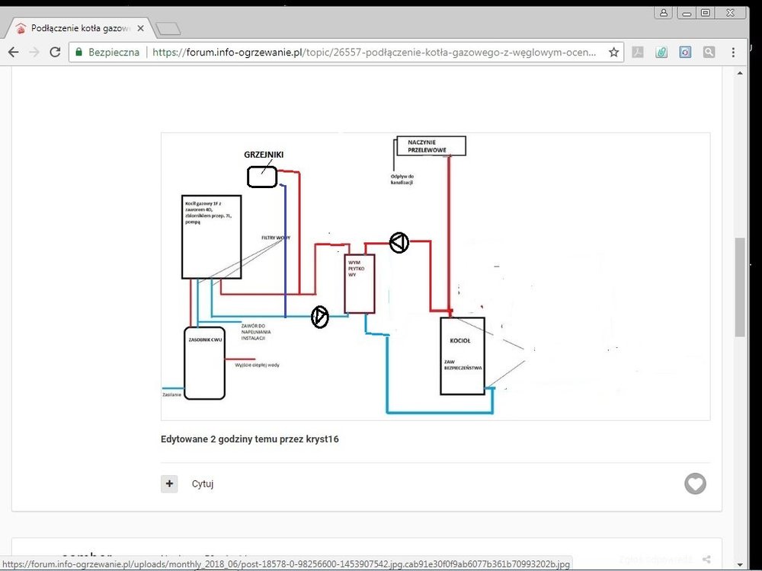
Task: Click the Chrome user profile button
Action: [x=664, y=12]
